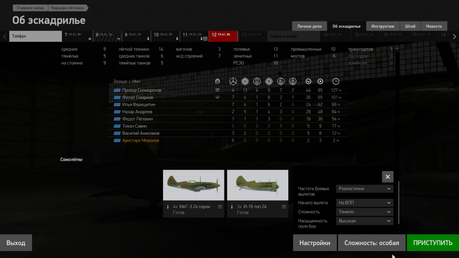Screen dimensions: 459x258
Task: Click the rank insignia of Прохор Скоморохов
Action: click(x=117, y=90)
